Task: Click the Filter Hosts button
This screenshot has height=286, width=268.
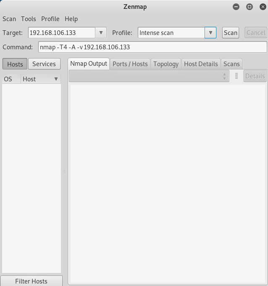Action: 32,281
